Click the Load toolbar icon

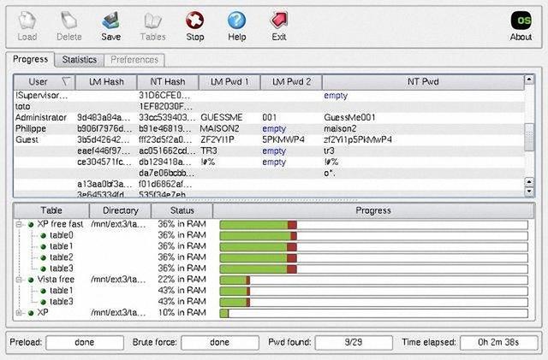coord(27,21)
